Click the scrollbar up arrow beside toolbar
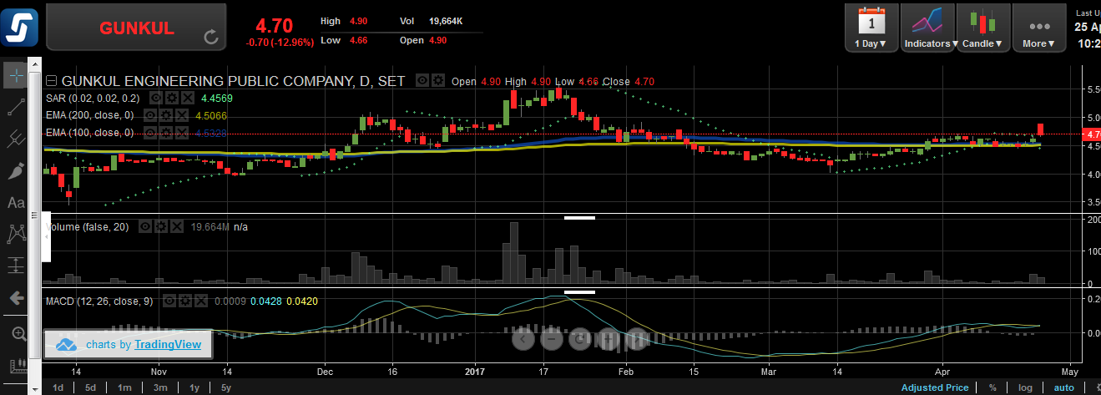The image size is (1101, 395). [34, 63]
